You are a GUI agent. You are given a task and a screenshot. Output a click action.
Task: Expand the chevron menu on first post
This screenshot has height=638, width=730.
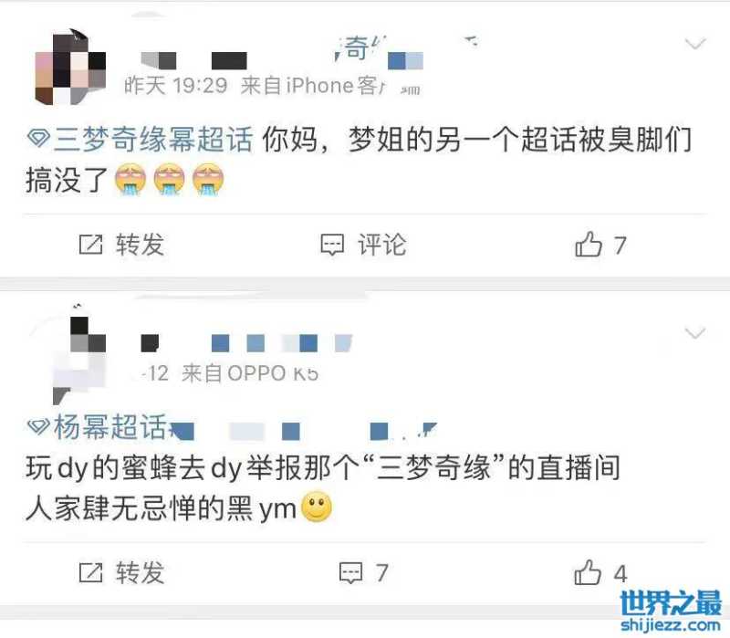click(695, 44)
